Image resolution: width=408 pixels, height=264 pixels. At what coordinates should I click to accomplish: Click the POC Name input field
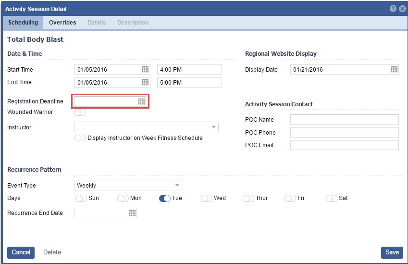point(344,120)
